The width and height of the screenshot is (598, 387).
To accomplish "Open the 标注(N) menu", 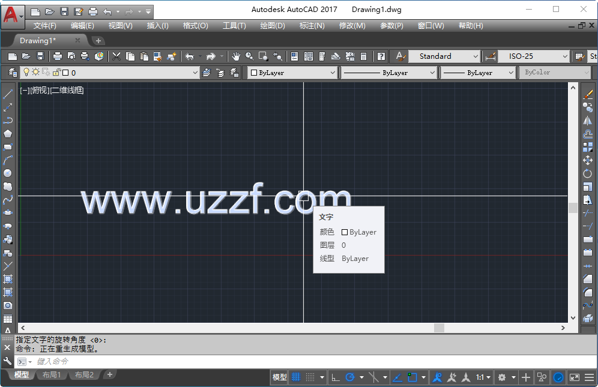I will [x=312, y=26].
